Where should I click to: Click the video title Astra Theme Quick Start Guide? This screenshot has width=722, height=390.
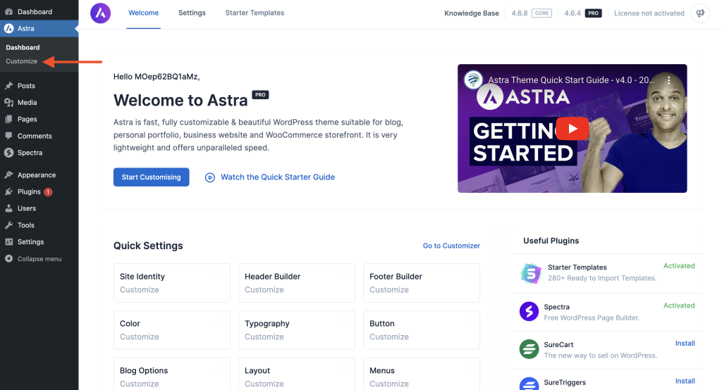pyautogui.click(x=571, y=80)
